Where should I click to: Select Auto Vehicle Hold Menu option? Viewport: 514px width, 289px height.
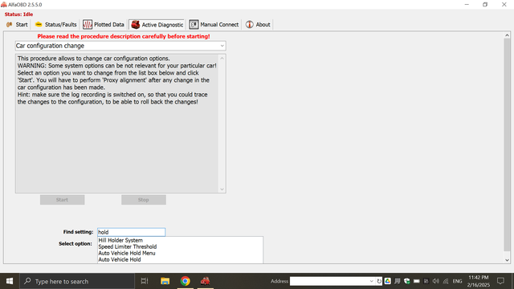click(127, 253)
